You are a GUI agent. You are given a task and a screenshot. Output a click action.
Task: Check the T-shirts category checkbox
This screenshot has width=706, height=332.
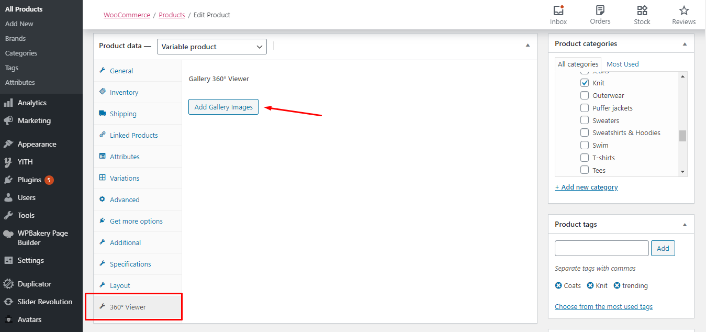click(585, 158)
